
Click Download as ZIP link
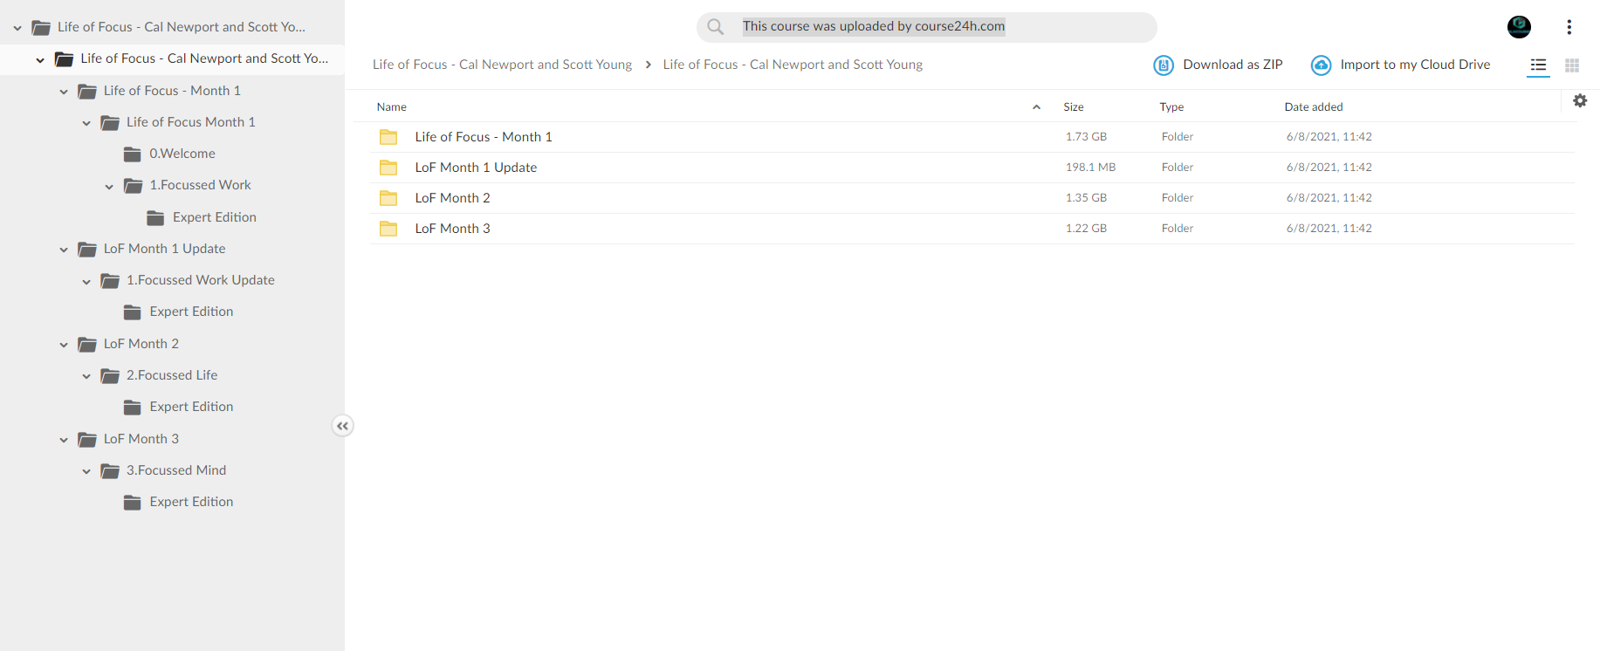tap(1233, 65)
